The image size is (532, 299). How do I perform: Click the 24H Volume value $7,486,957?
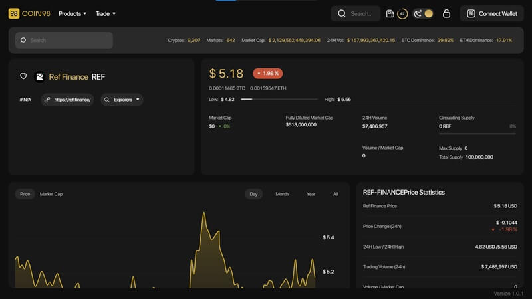click(374, 126)
